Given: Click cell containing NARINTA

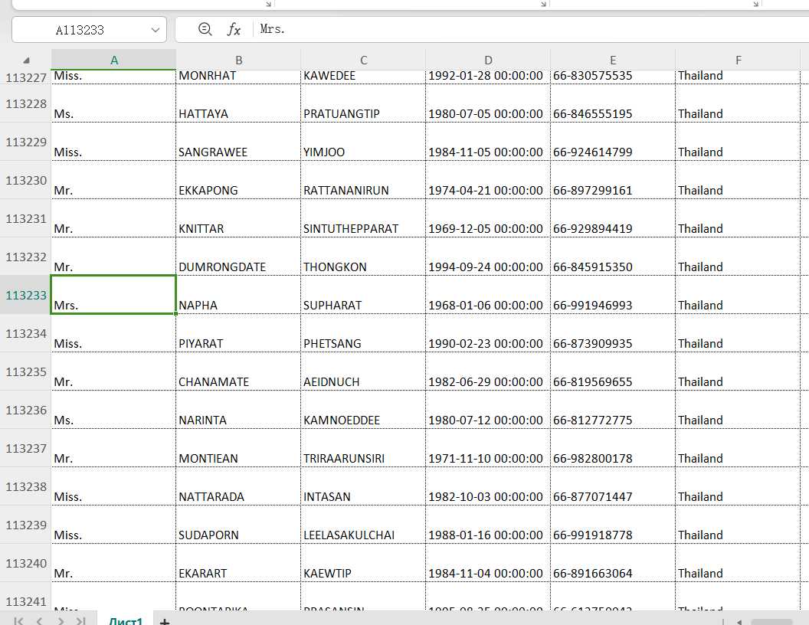Looking at the screenshot, I should (x=238, y=410).
